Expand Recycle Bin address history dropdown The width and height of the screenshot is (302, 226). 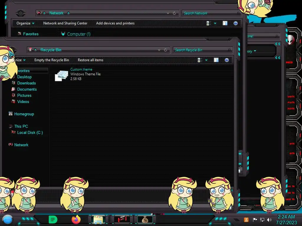tap(159, 50)
